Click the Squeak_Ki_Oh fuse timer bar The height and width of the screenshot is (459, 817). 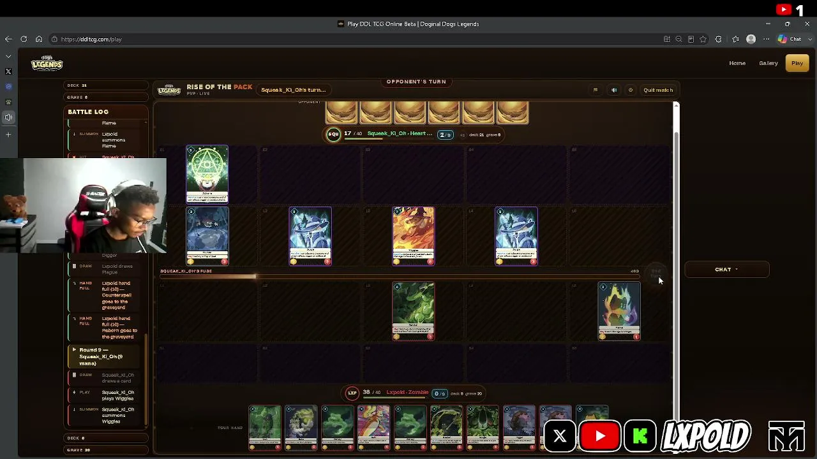pos(400,276)
